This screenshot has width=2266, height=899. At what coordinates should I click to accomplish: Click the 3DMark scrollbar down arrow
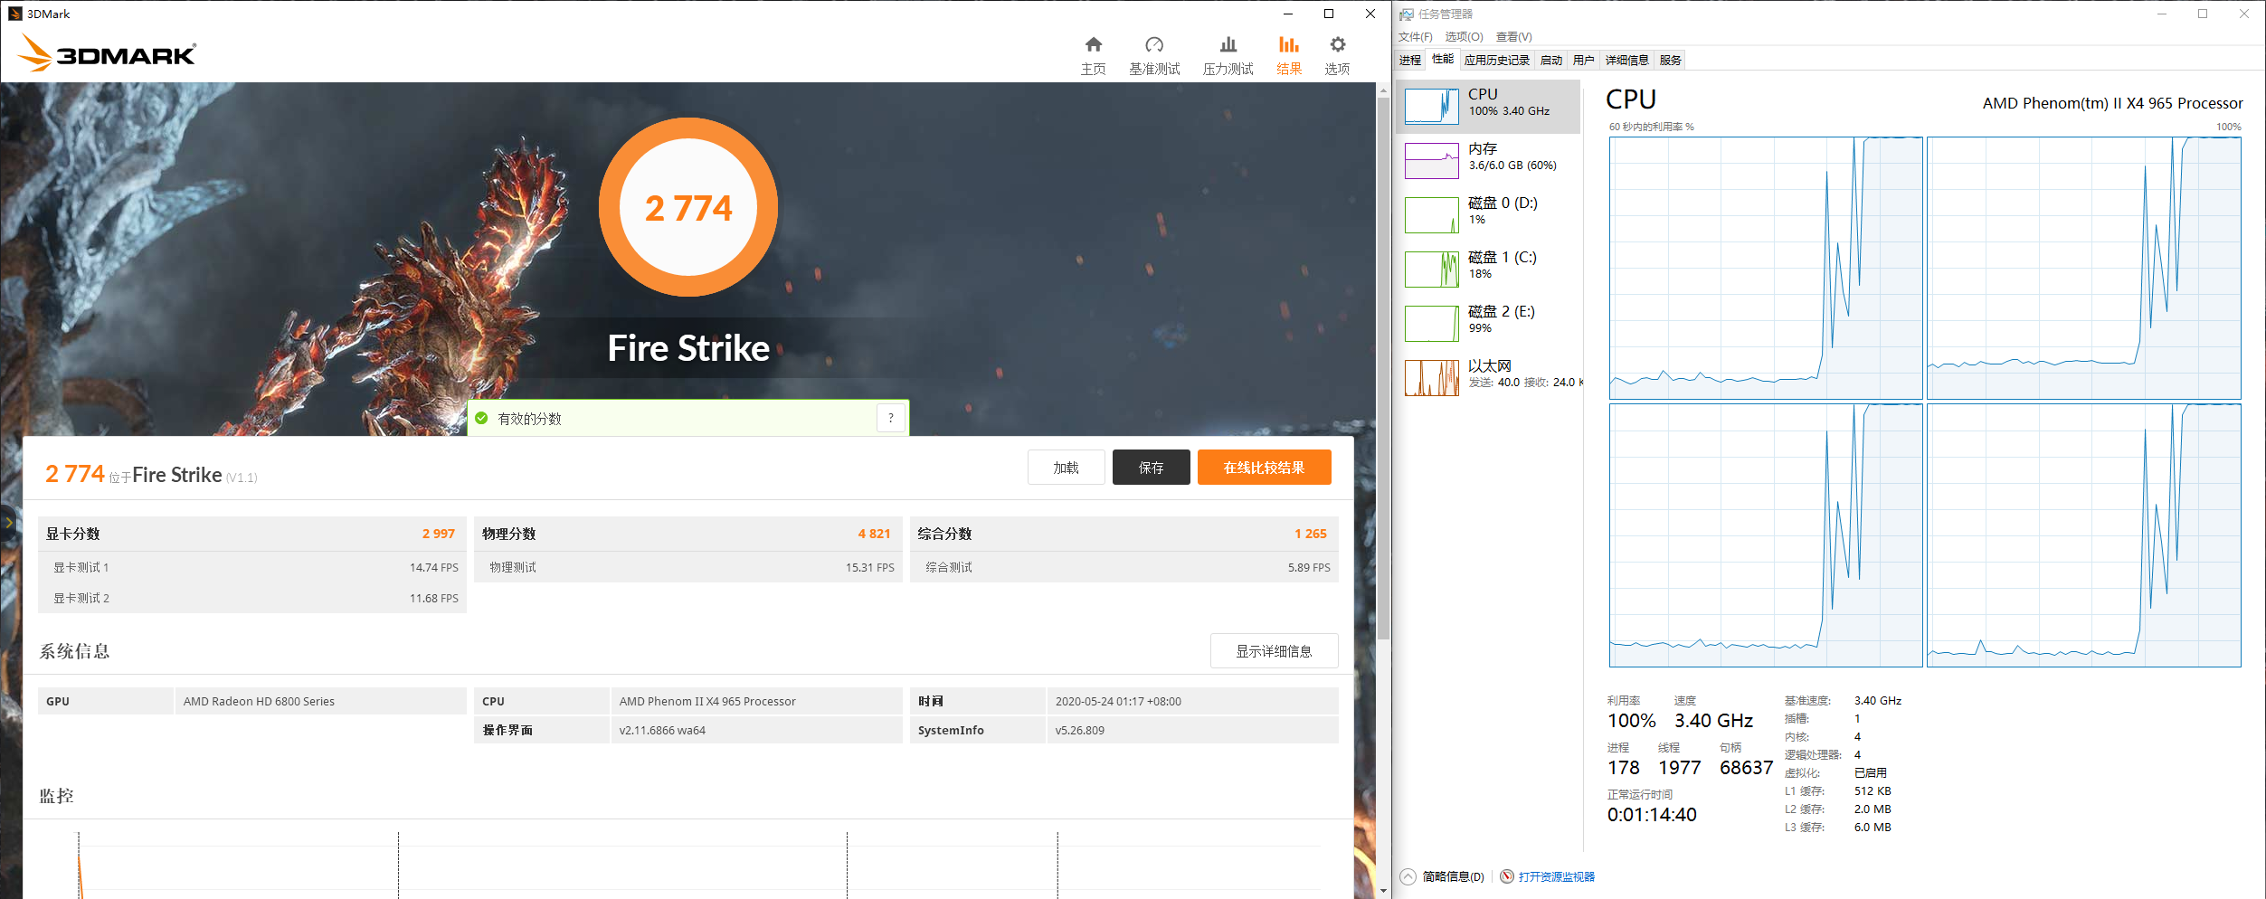[1383, 891]
